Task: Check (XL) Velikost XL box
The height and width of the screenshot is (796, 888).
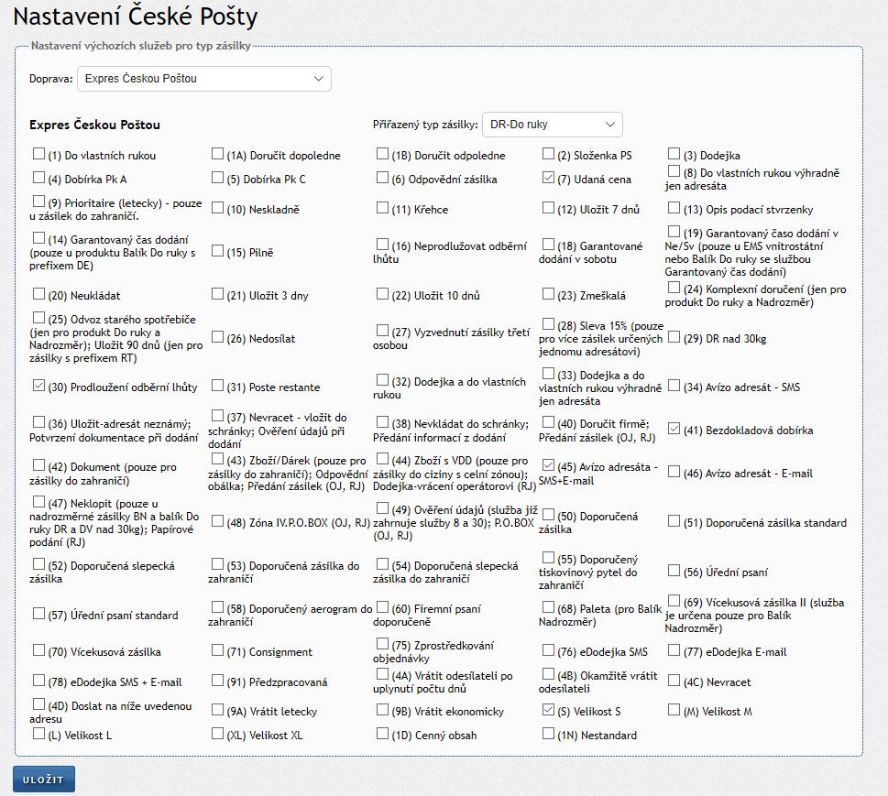Action: pos(218,733)
